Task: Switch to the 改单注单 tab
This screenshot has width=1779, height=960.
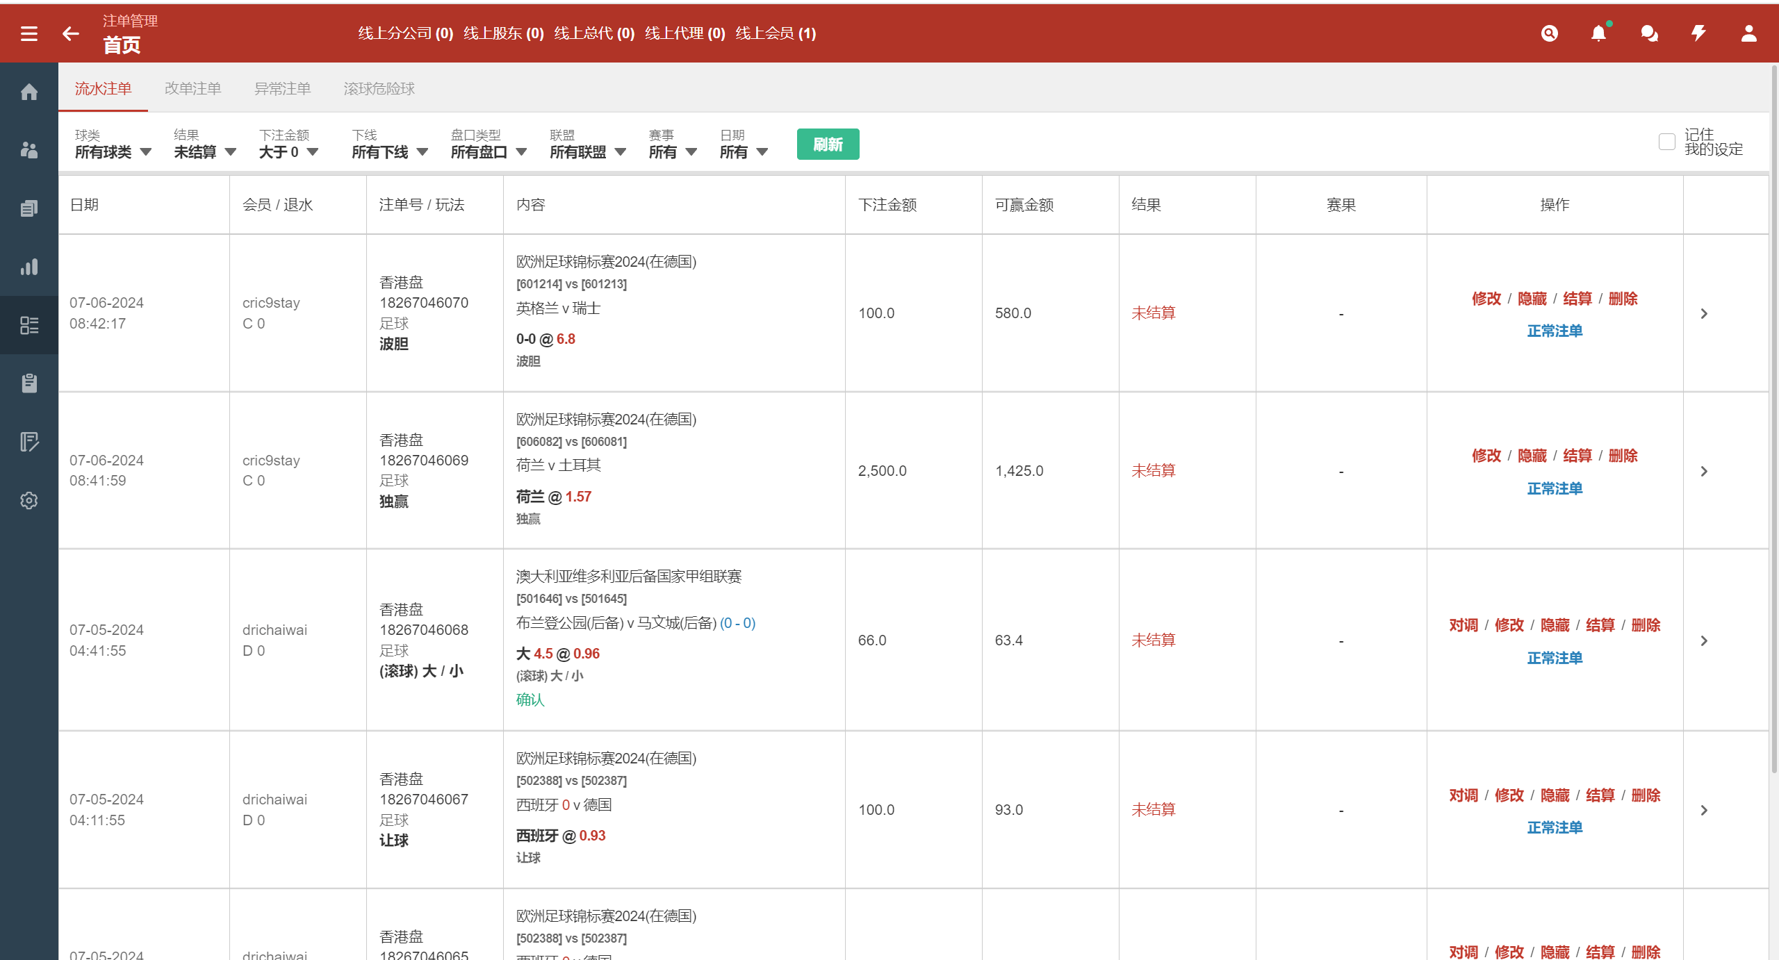Action: [x=192, y=88]
